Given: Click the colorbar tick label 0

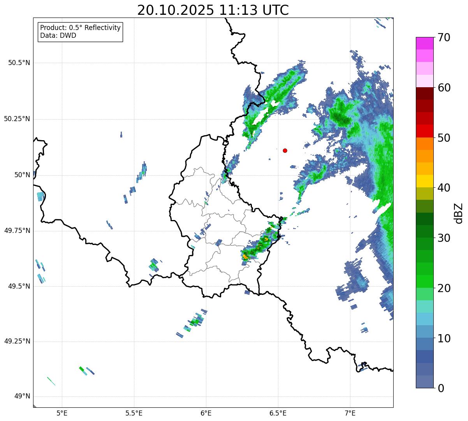Looking at the screenshot, I should pyautogui.click(x=441, y=388).
